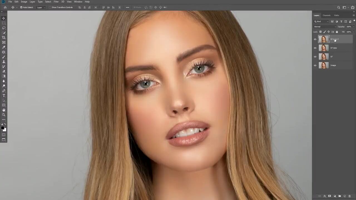Open the Normal blend mode dropdown

click(x=325, y=27)
